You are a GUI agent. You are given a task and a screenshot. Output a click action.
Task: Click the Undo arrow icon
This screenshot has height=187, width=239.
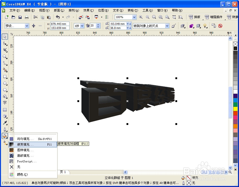pos(58,17)
